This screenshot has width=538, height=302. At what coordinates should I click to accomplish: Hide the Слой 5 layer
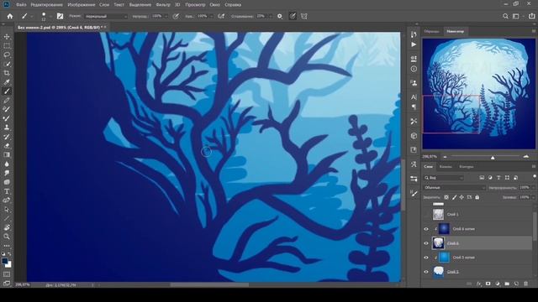point(426,272)
